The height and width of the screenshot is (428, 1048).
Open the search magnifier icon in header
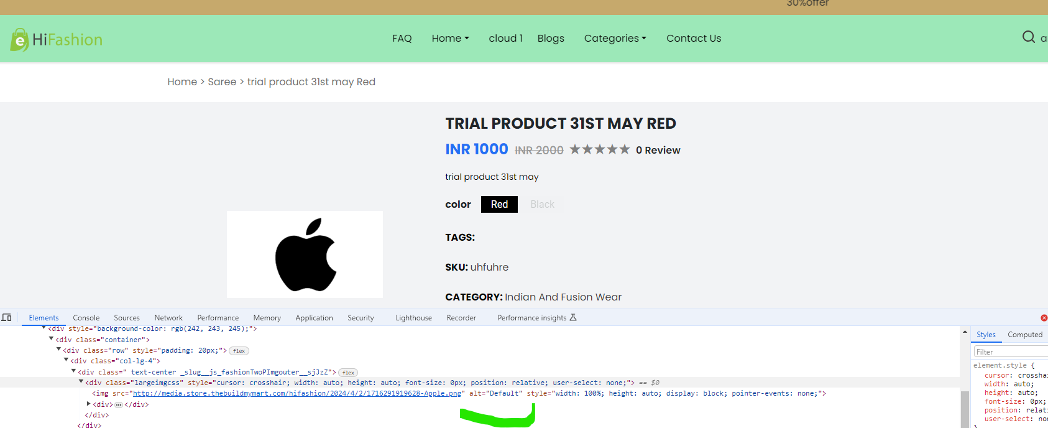[1029, 37]
